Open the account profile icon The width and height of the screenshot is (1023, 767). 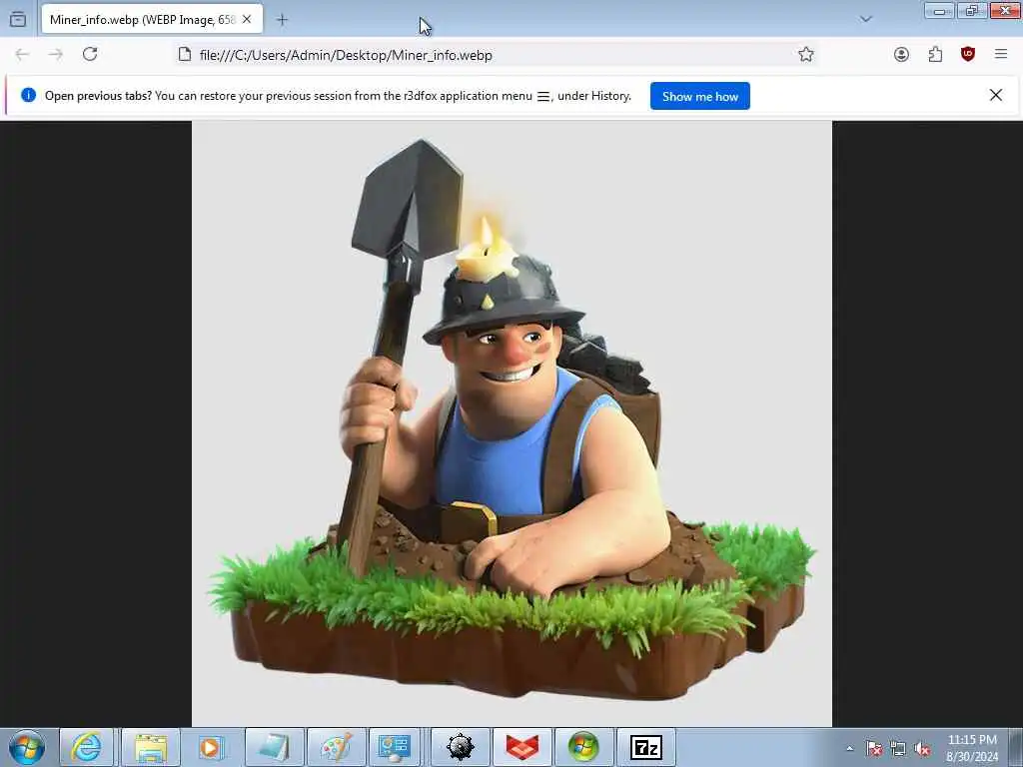[x=901, y=55]
